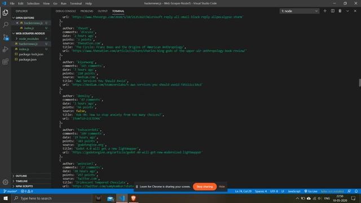The height and width of the screenshot is (203, 361).
Task: Expand the NPM Scripts section
Action: click(24, 186)
